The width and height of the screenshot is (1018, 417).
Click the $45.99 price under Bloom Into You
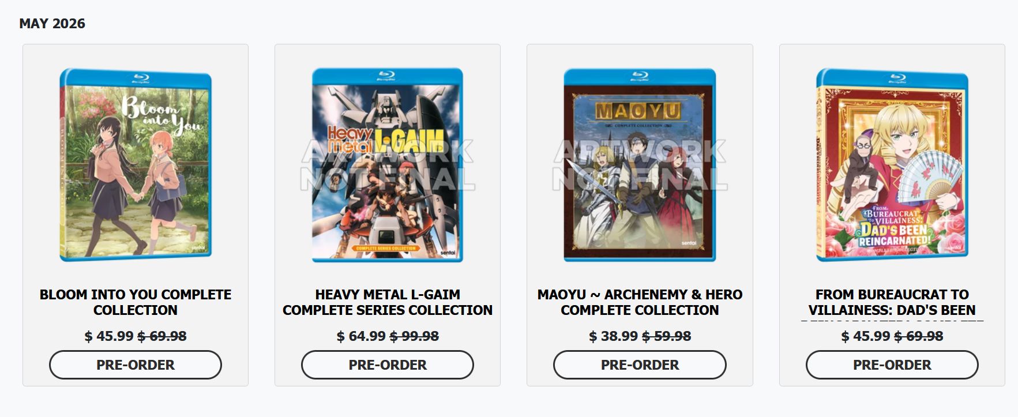tap(109, 336)
